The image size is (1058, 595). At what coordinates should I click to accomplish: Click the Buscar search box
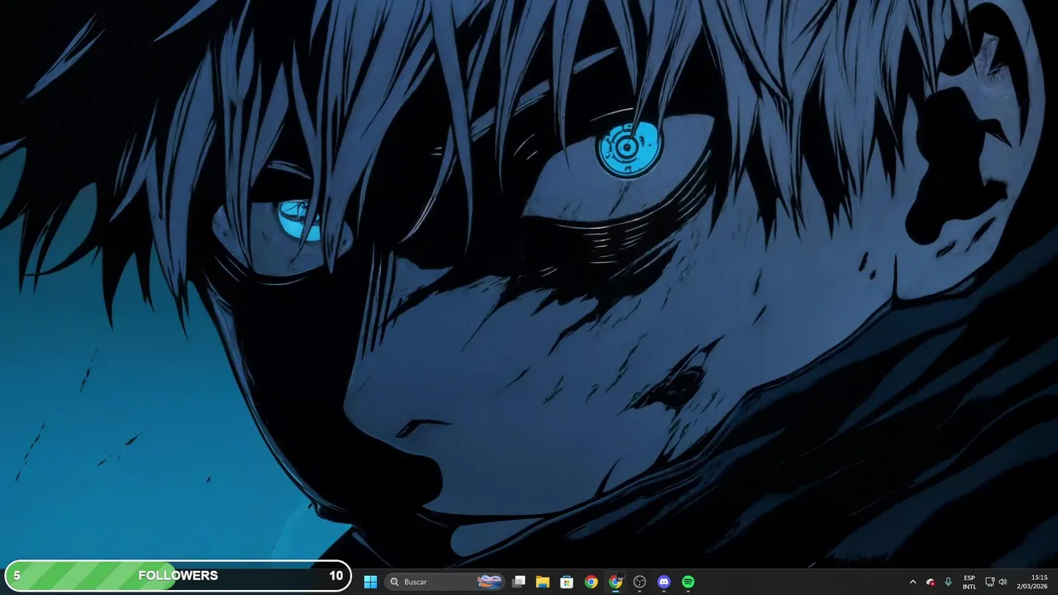click(x=446, y=582)
